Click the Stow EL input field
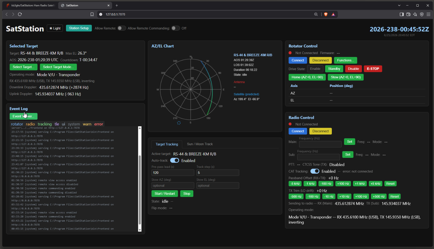The width and height of the screenshot is (434, 249). [x=218, y=185]
